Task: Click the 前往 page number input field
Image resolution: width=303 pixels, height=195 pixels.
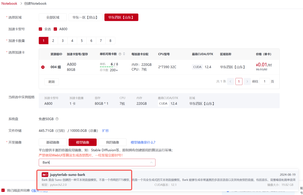Action: click(x=264, y=82)
